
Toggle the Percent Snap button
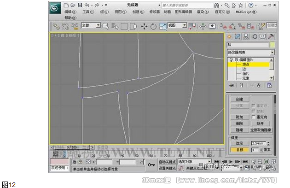(x=241, y=26)
